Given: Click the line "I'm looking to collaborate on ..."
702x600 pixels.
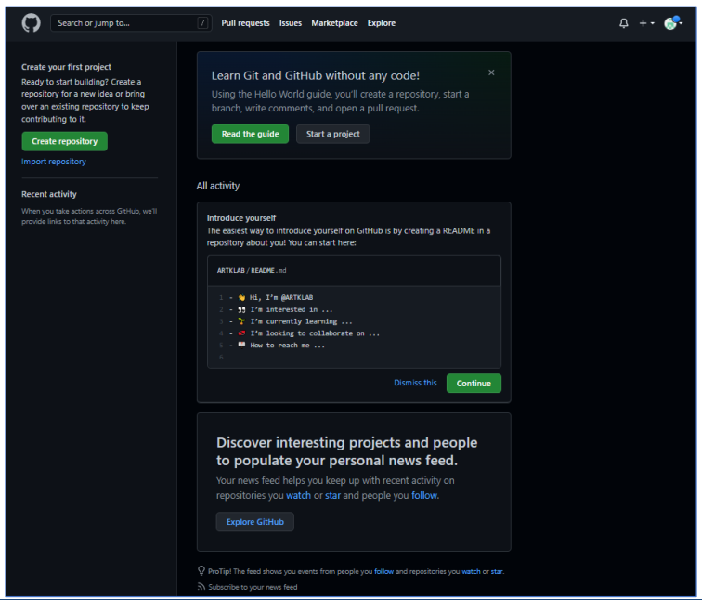Looking at the screenshot, I should click(x=315, y=333).
